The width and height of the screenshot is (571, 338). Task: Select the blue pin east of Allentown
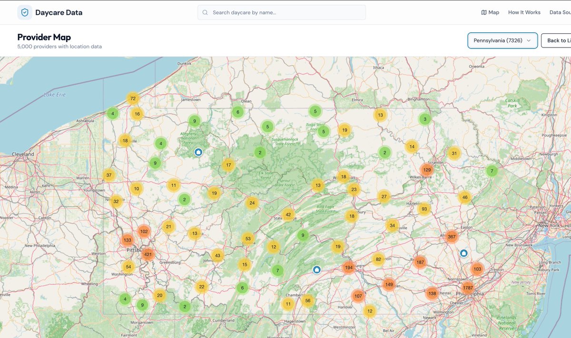pyautogui.click(x=463, y=253)
